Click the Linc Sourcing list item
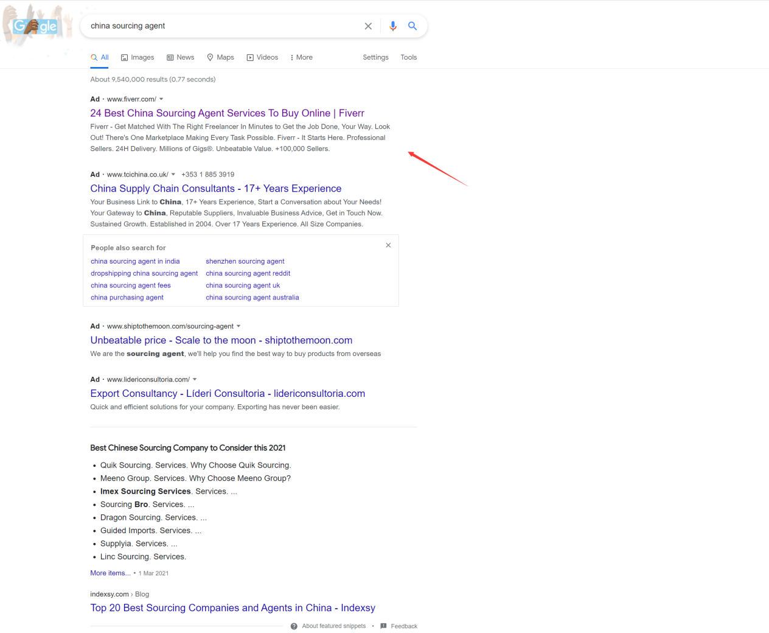The width and height of the screenshot is (769, 633). coord(143,557)
